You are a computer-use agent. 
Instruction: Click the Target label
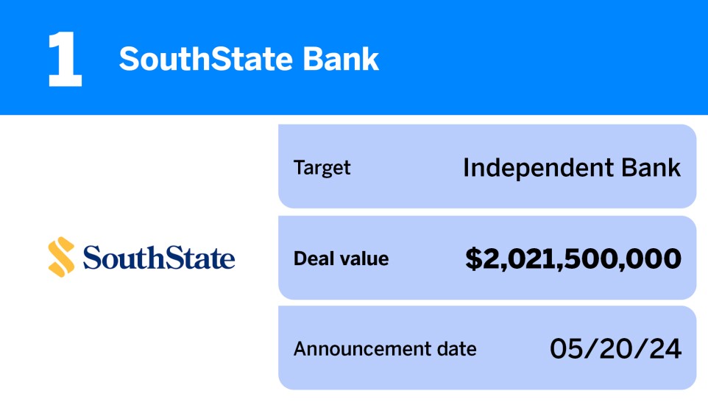322,168
